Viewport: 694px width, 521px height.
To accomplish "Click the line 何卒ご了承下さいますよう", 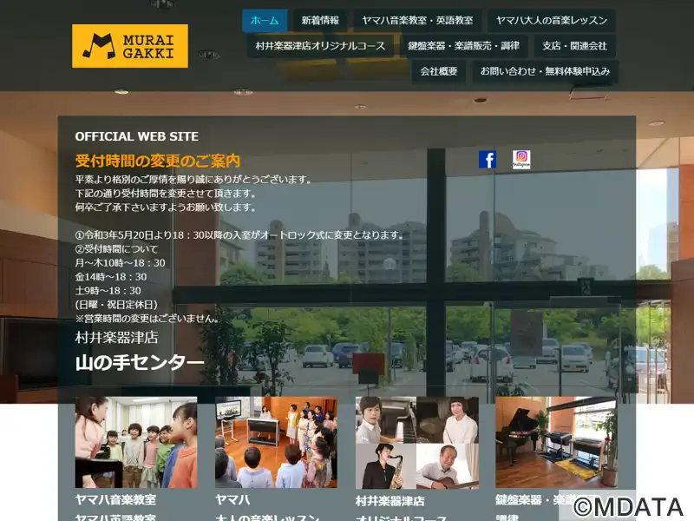I will [x=166, y=207].
